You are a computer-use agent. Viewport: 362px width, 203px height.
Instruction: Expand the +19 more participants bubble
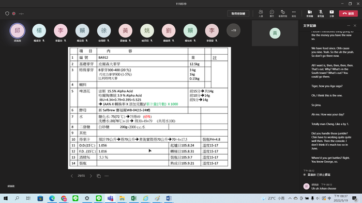(233, 30)
